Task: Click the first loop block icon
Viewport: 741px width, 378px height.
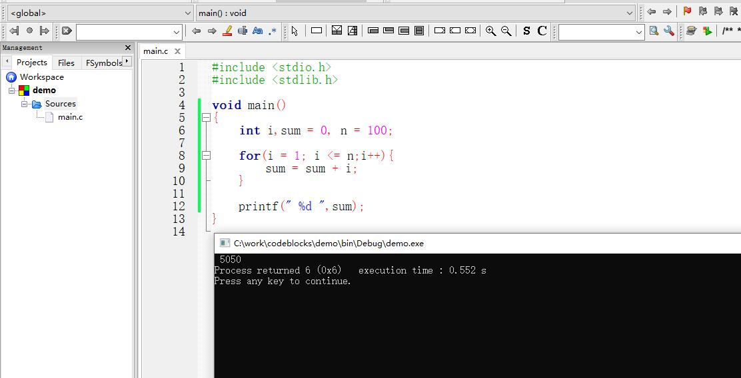Action: tap(373, 31)
